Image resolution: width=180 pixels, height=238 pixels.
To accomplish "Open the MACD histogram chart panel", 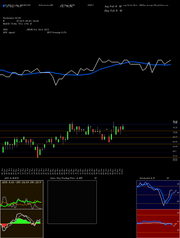I will pos(22,224).
